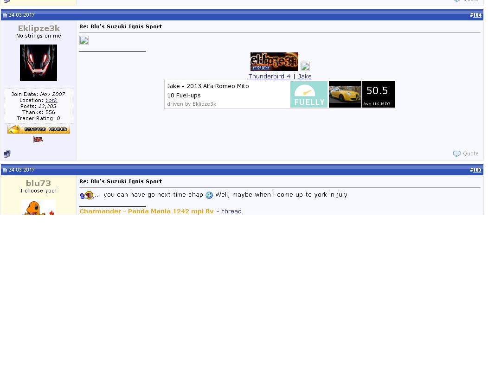Click the 'Re: Blu's Suzuki Ignis Sport' title in post #104
Viewport: 488px width, 371px height.
[121, 26]
